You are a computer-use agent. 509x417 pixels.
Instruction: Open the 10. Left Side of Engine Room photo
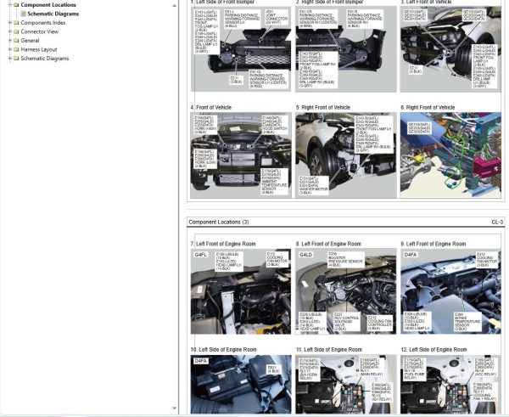click(x=241, y=384)
